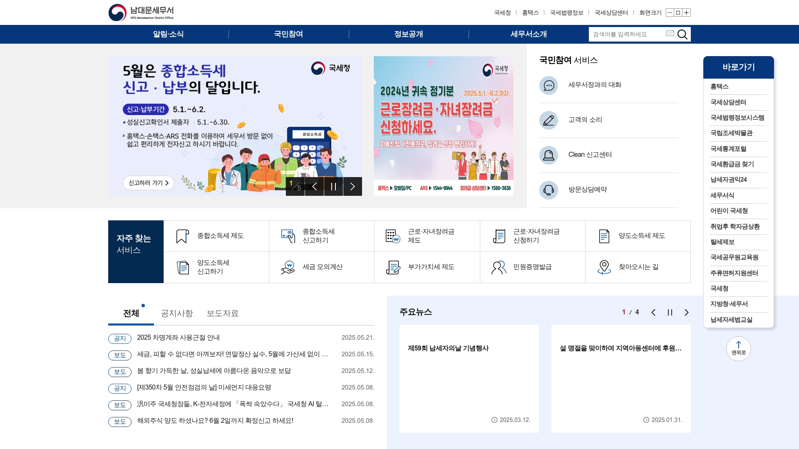Screen dimensions: 799x449
Task: Click the search magnifier icon
Action: [682, 35]
